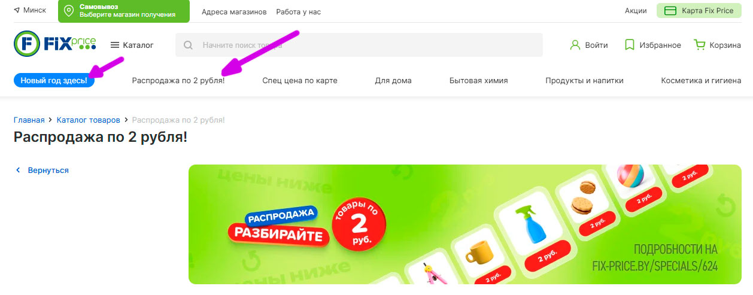Open the Новый год здесь! tab
753x295 pixels.
click(54, 80)
